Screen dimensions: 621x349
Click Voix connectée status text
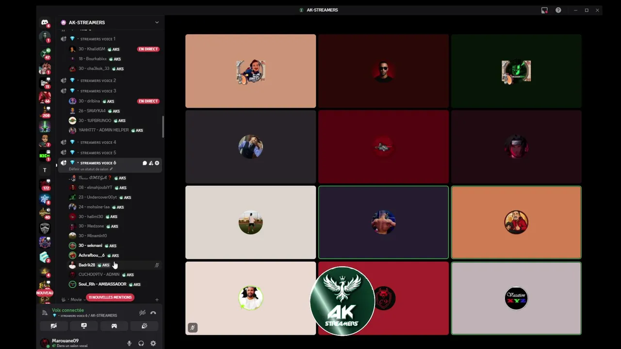68,310
